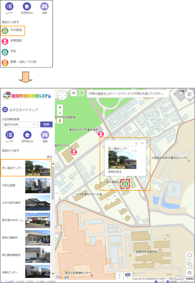
Task: Select the Street View pegman icon
Action: tap(60, 120)
